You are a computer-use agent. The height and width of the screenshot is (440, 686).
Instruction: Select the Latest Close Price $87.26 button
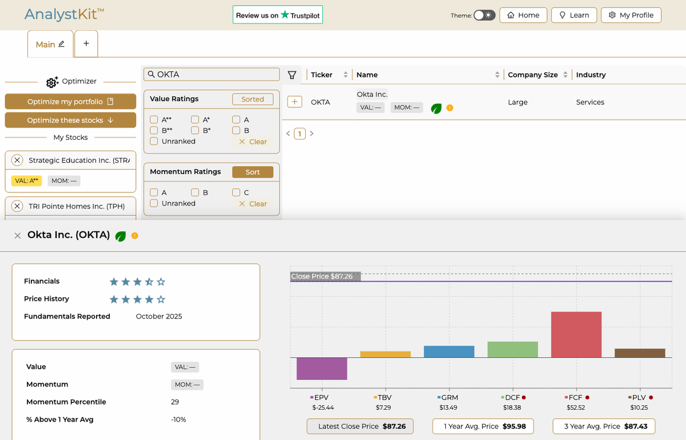pos(360,426)
